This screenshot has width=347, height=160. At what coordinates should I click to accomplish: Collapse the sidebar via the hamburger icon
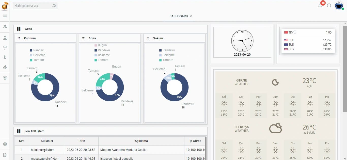pos(5,16)
